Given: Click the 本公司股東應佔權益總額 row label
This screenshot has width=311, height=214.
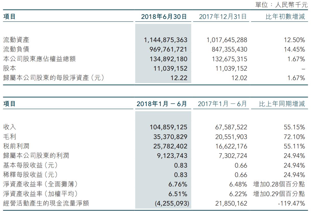Looking at the screenshot, I should [x=39, y=59].
